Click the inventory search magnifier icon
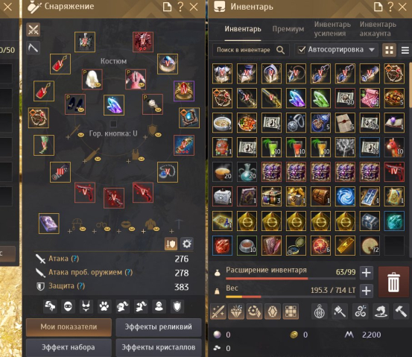Image resolution: width=412 pixels, height=357 pixels. click(x=280, y=50)
